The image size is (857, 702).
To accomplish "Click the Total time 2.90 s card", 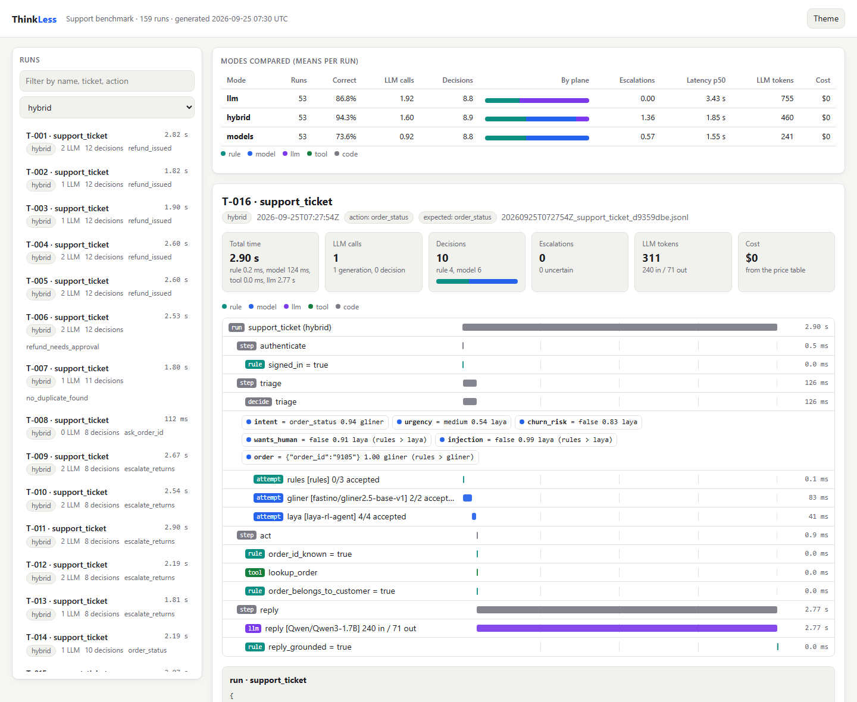I will [x=270, y=262].
